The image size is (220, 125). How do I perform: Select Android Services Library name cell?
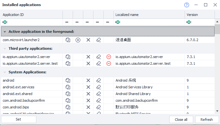pyautogui.click(x=149, y=87)
